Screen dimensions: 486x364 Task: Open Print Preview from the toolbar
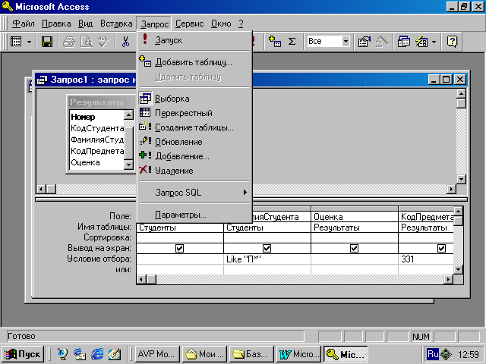point(87,42)
